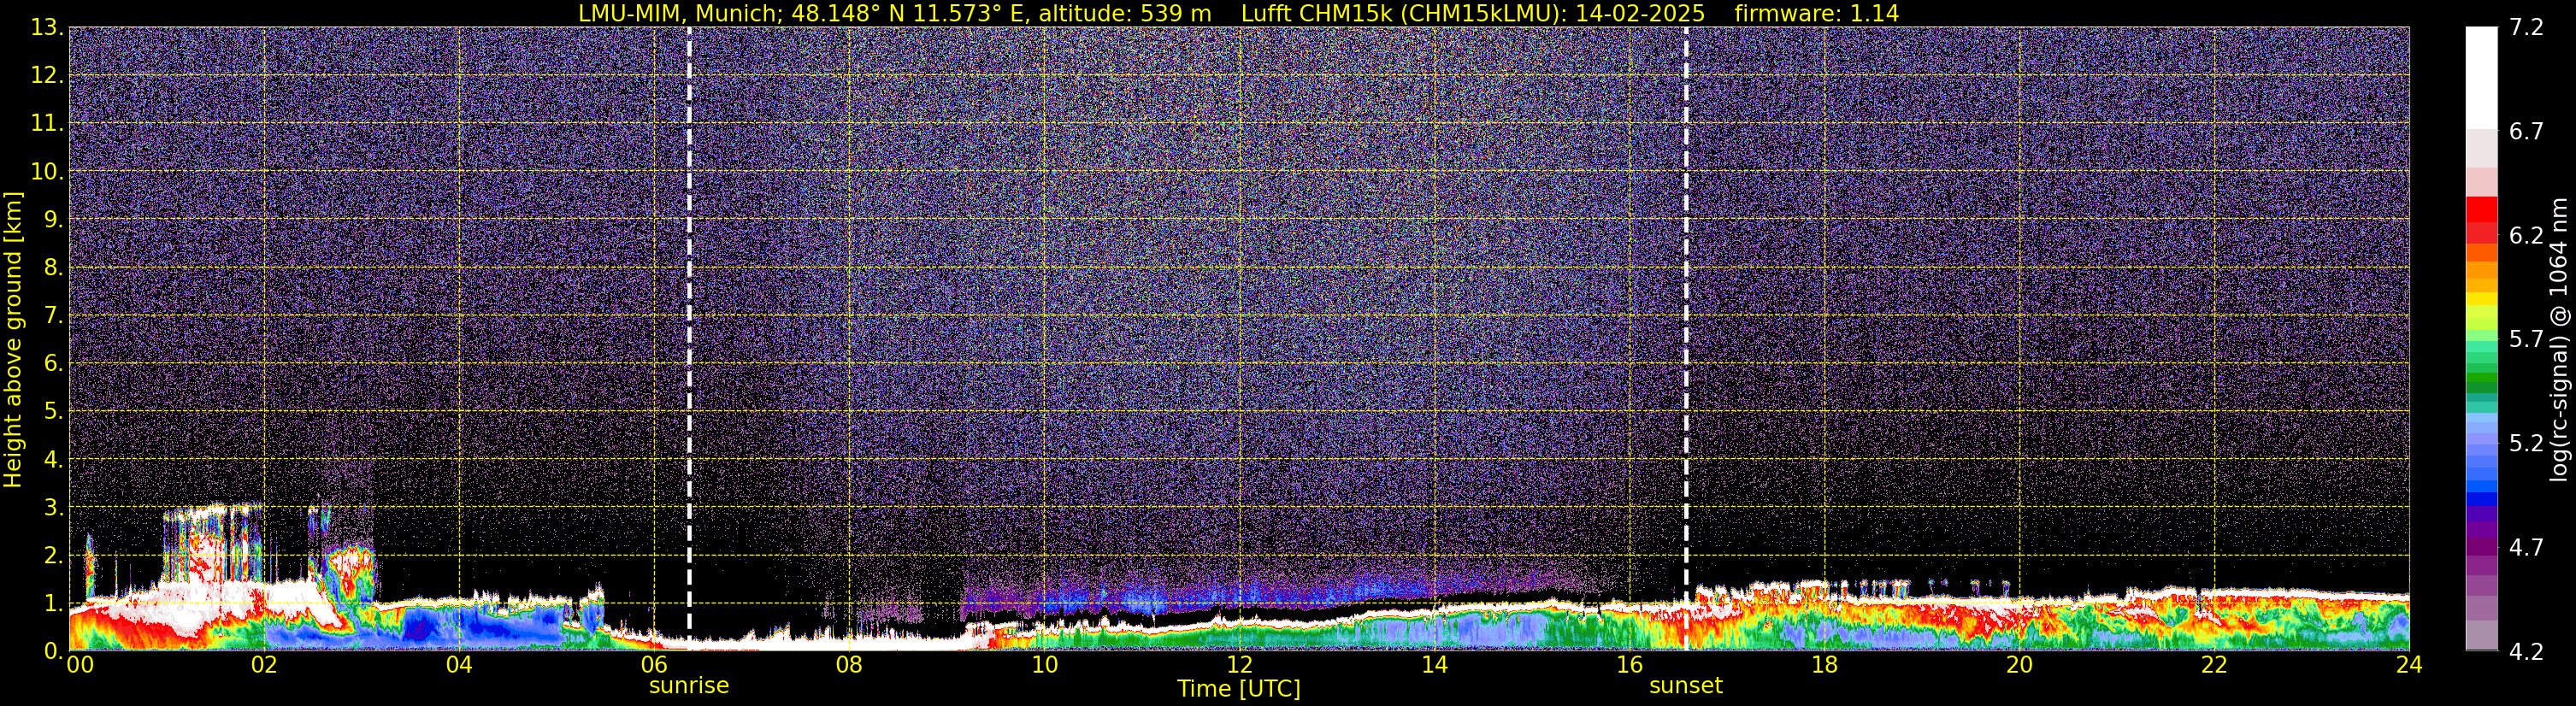Click the 24 tick label on time axis
The height and width of the screenshot is (706, 2576).
pos(2409,665)
